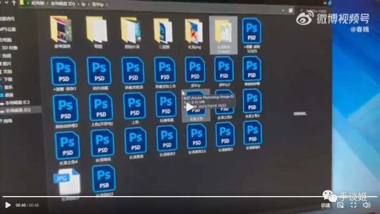Open the highlighted 长龙上色 PSD file
The width and height of the screenshot is (380, 214).
point(196,106)
